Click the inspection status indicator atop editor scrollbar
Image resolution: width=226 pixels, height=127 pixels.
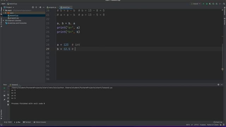(222, 10)
